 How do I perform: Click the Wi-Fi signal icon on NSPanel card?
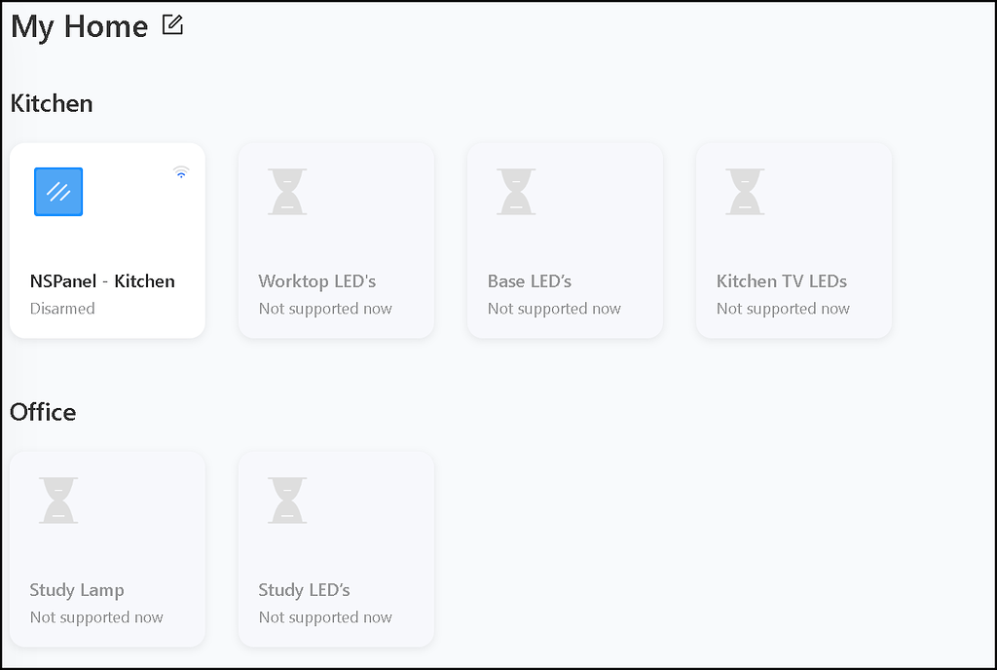pos(181,173)
